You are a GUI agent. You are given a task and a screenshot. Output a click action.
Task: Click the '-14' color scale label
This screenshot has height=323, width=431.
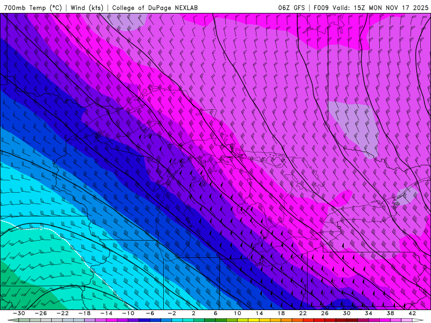(x=106, y=313)
